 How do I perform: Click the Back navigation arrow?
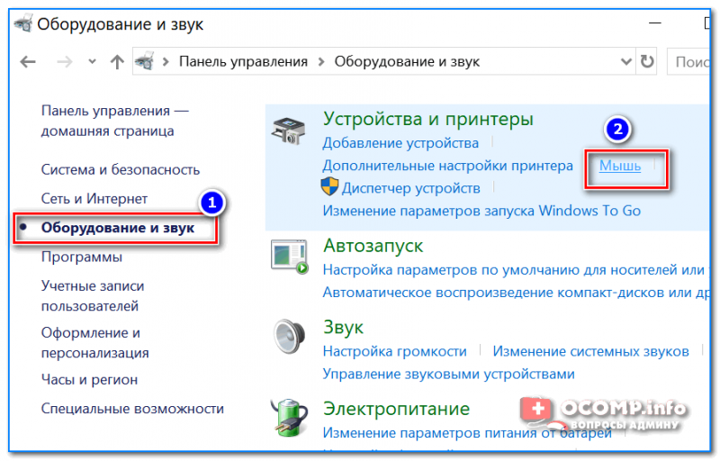pyautogui.click(x=28, y=61)
